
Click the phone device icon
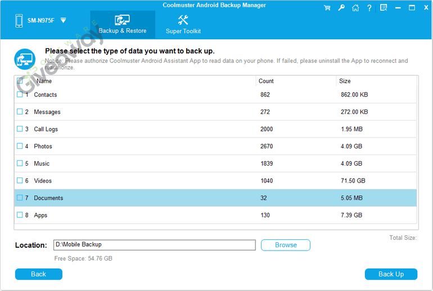point(19,21)
